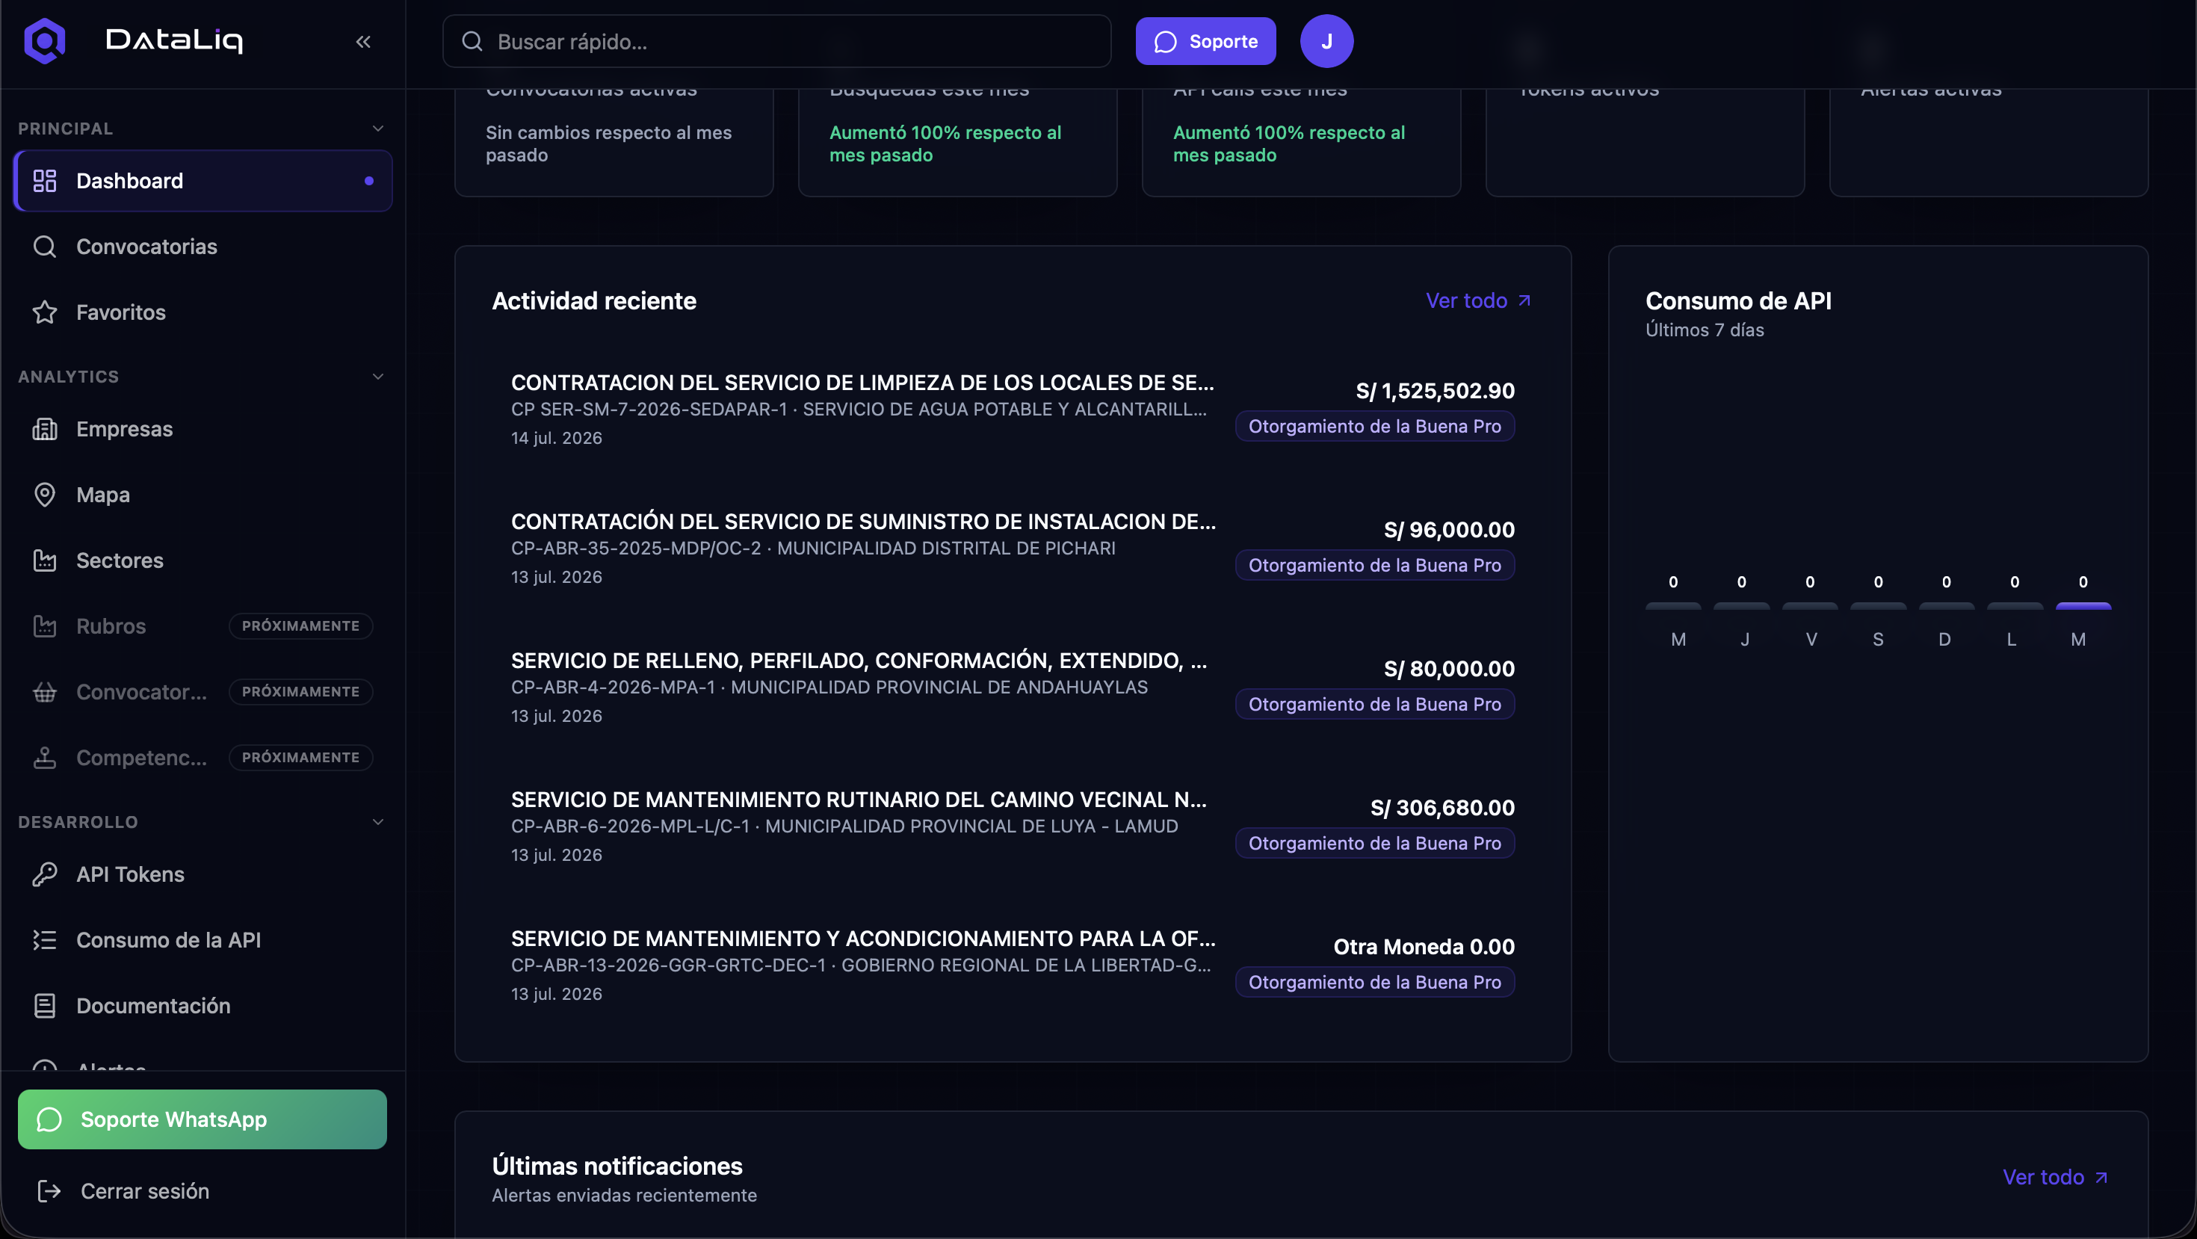This screenshot has height=1239, width=2197.
Task: Click the last M bar in API chart
Action: [x=2083, y=606]
